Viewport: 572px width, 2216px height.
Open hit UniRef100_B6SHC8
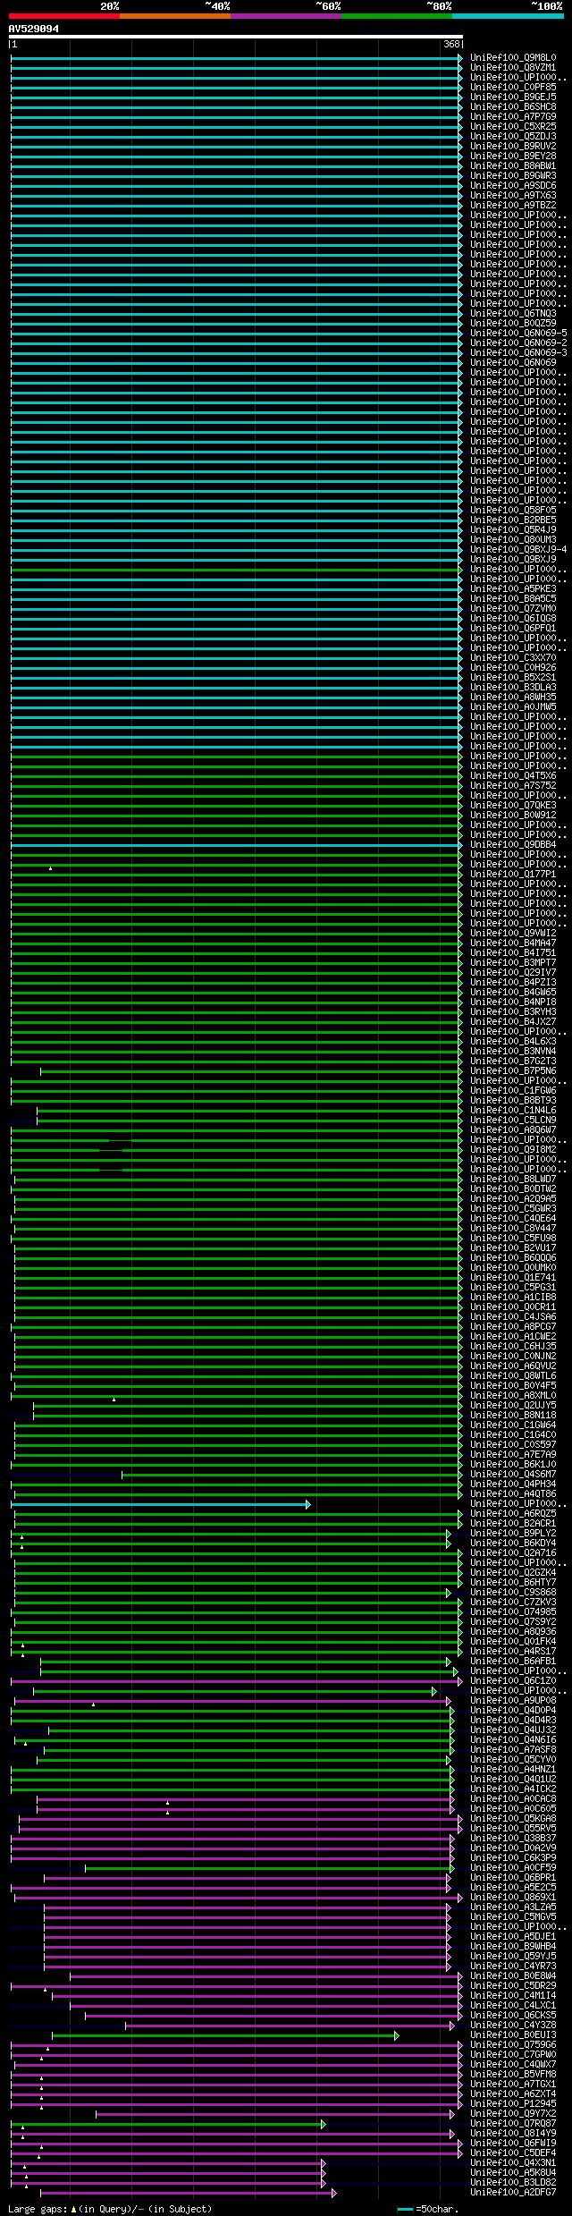(513, 107)
